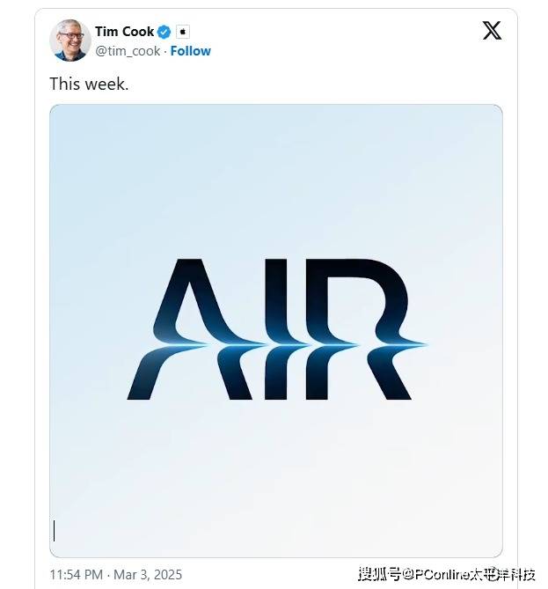Click the 搜狐号 watermark text
Image resolution: width=548 pixels, height=589 pixels.
coord(379,574)
